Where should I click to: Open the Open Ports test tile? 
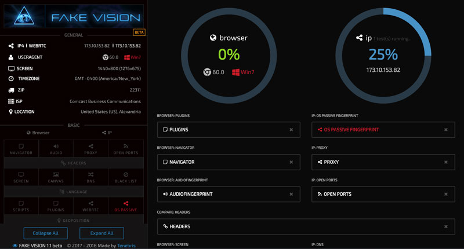point(126,149)
